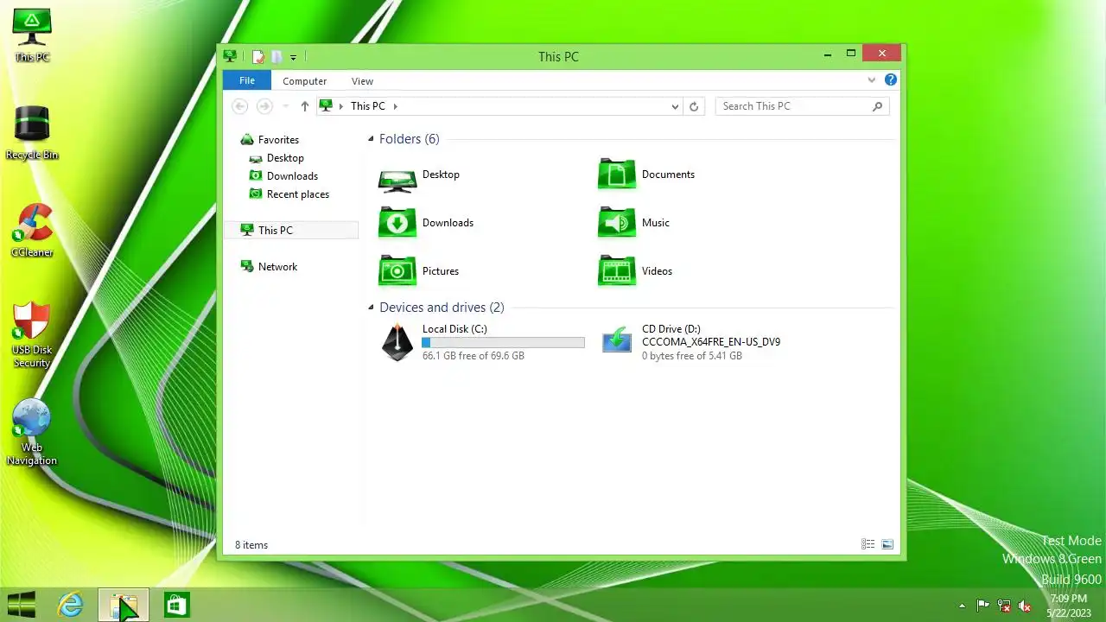This screenshot has width=1106, height=622.
Task: Switch to large icons view in the status bar
Action: [887, 544]
